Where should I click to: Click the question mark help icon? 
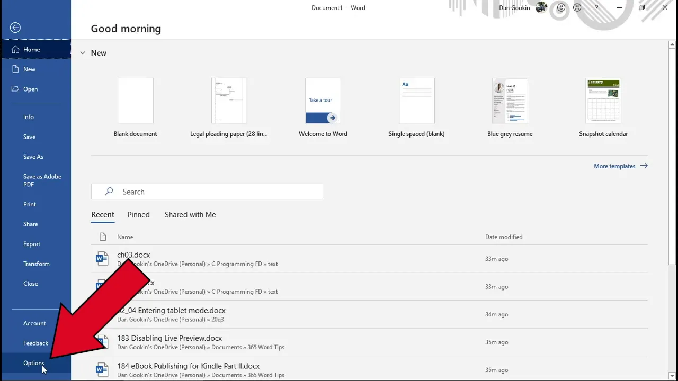click(x=596, y=8)
